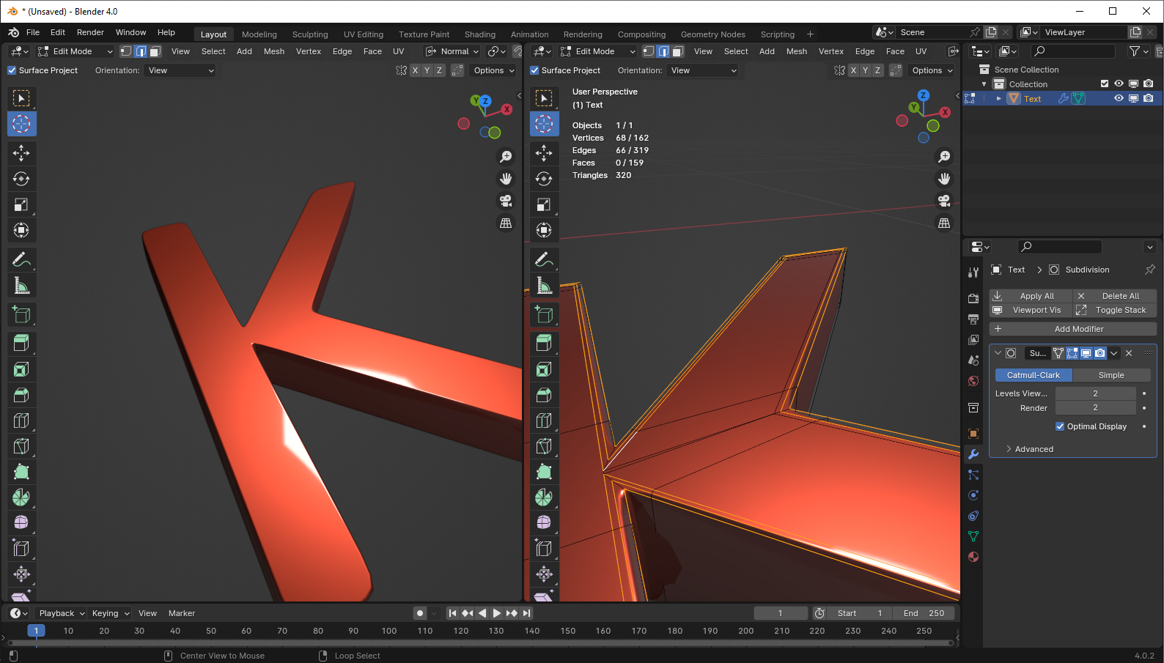Activate the Cursor tool in right viewport
The image size is (1164, 663).
coord(544,124)
